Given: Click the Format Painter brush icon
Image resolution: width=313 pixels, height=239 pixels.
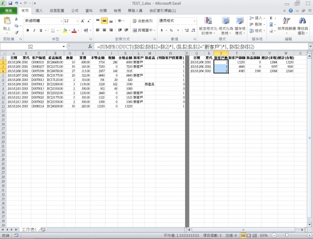Looking at the screenshot, I should tap(17, 32).
